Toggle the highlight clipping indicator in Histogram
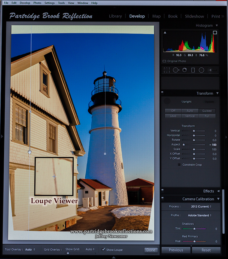The height and width of the screenshot is (259, 228). click(x=215, y=32)
